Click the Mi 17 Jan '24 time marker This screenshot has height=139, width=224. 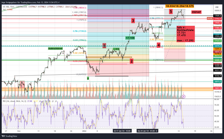click(122, 131)
